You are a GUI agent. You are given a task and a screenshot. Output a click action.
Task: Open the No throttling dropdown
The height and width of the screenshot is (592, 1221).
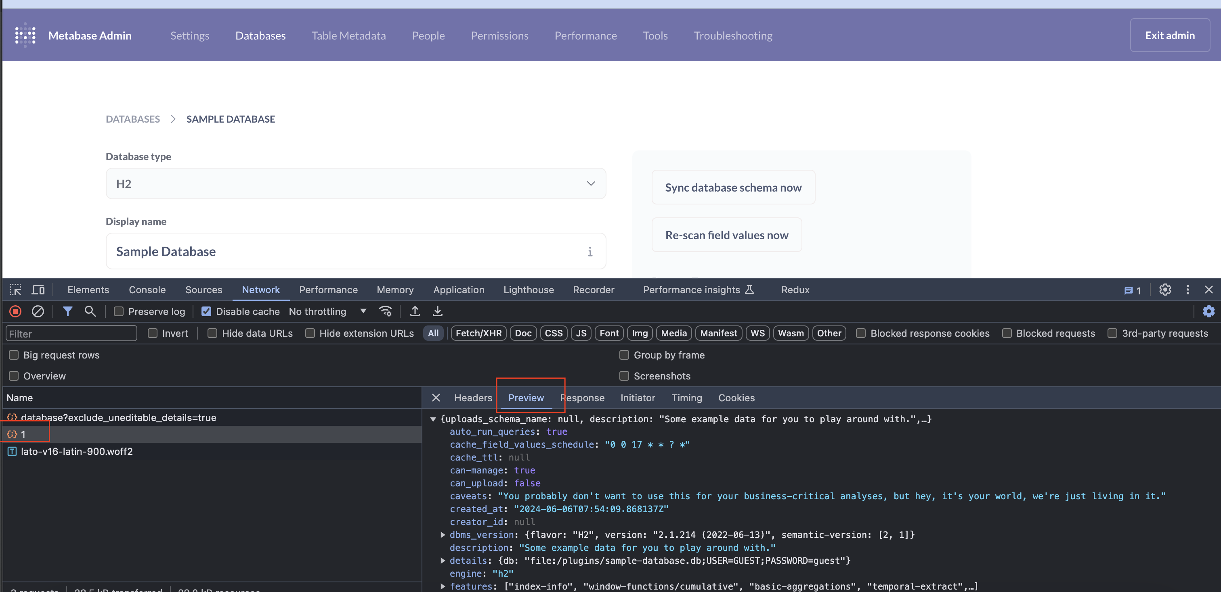tap(327, 311)
